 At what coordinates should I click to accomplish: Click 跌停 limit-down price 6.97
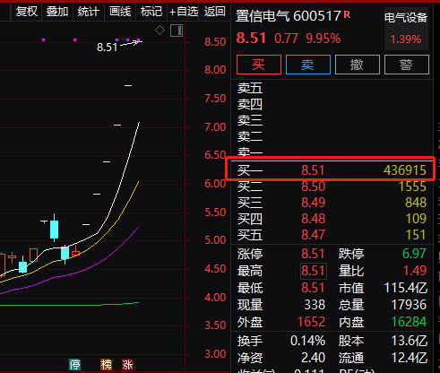[414, 254]
